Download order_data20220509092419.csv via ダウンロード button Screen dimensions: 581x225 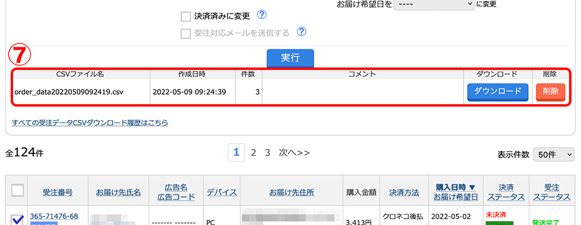497,91
